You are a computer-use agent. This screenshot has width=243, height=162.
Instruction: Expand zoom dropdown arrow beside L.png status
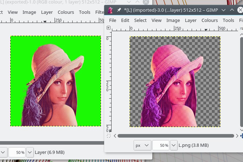point(174,145)
